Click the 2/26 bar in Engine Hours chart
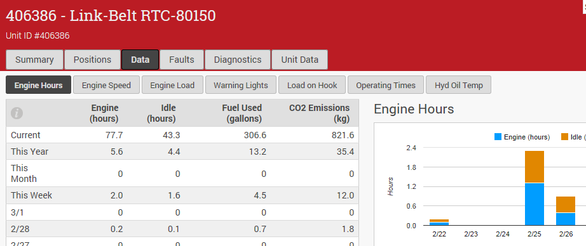Viewport: 586px width, 246px height. pyautogui.click(x=566, y=211)
